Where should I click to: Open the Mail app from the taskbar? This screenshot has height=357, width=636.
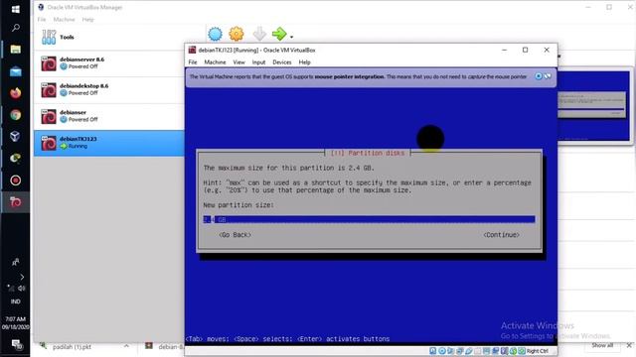[x=16, y=71]
